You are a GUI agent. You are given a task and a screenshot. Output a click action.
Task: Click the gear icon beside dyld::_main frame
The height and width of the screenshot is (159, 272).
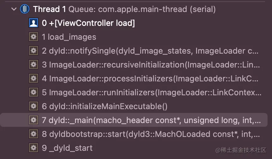point(33,120)
